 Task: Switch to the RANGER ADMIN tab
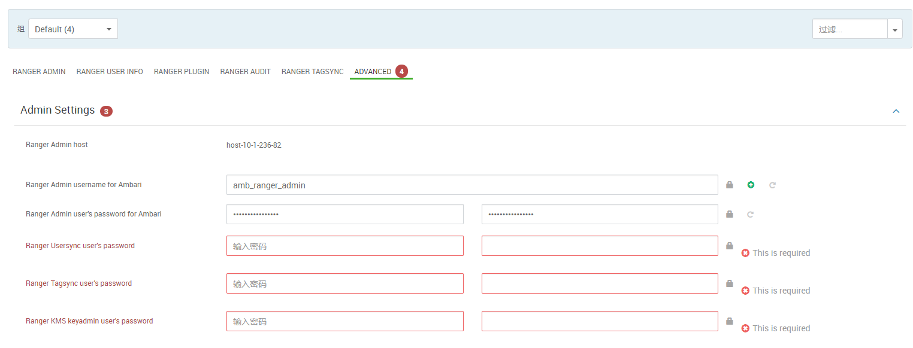pyautogui.click(x=39, y=72)
